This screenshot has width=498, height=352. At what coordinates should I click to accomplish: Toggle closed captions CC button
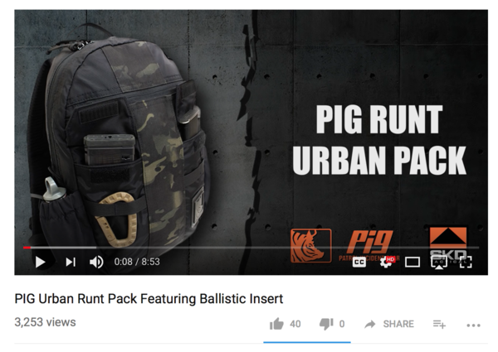(359, 263)
